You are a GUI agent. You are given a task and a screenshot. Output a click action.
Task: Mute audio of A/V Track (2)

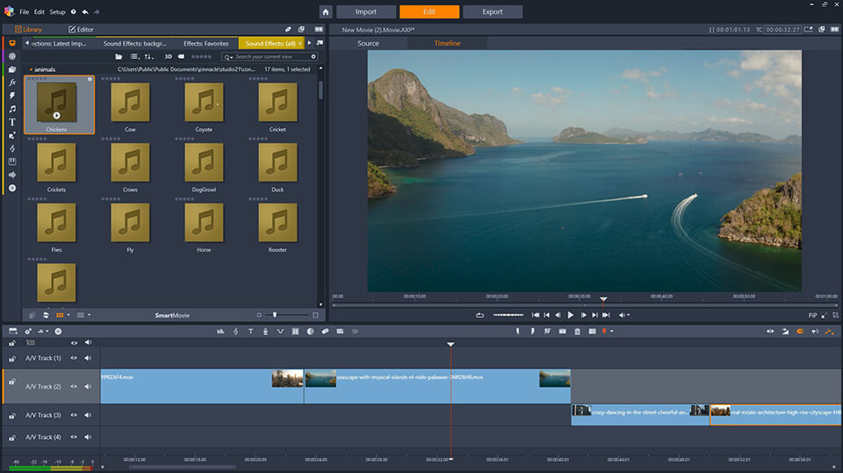88,386
